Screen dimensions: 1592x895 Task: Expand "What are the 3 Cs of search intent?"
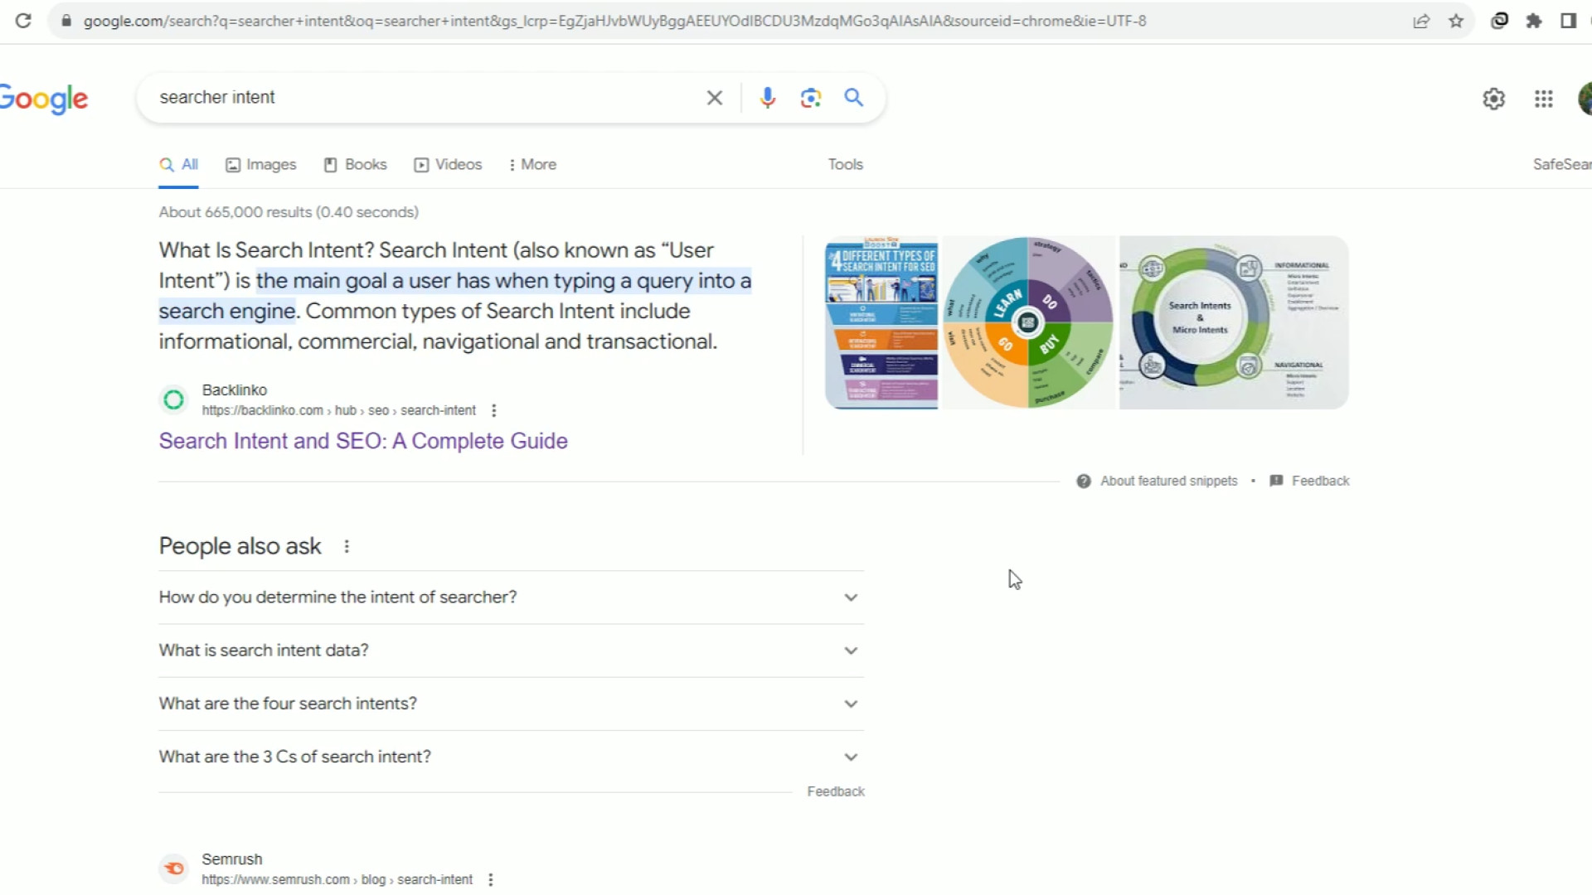tap(511, 757)
